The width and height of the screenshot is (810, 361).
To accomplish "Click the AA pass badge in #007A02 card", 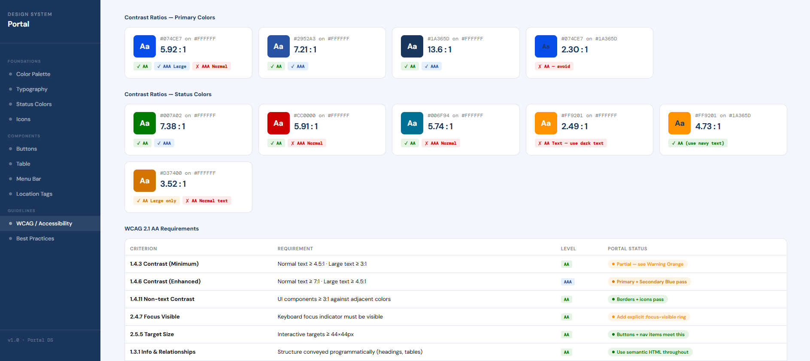I will click(143, 143).
